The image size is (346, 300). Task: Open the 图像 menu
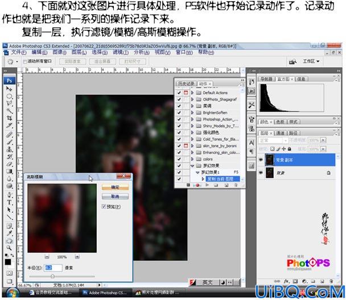pos(59,52)
